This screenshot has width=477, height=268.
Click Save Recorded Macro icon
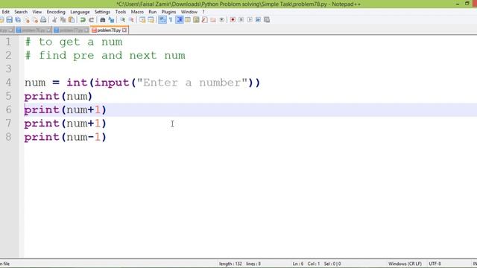tap(267, 20)
